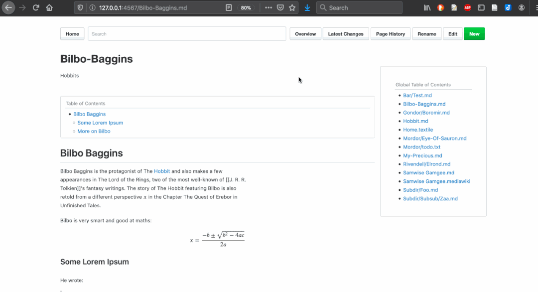View Latest Changes
The image size is (538, 292).
click(x=346, y=34)
